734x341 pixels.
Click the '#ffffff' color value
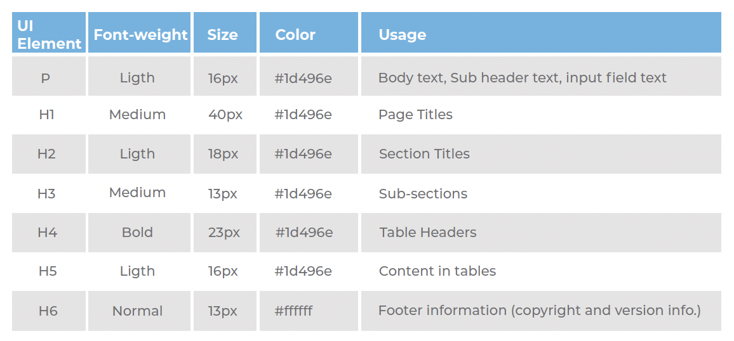coord(293,311)
